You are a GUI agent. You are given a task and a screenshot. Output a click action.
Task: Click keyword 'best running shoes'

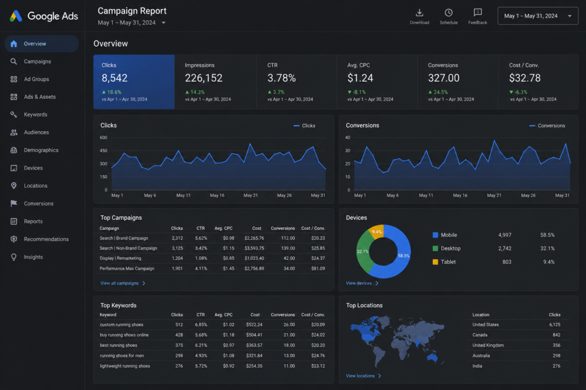tap(118, 345)
